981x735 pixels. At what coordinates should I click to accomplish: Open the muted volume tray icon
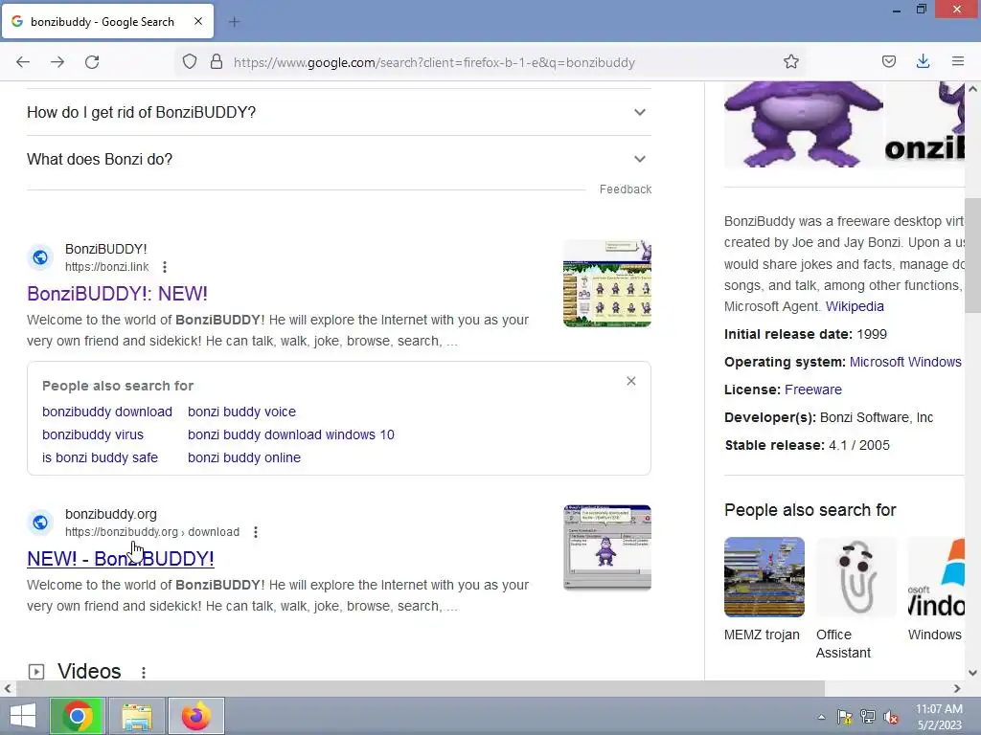click(891, 717)
